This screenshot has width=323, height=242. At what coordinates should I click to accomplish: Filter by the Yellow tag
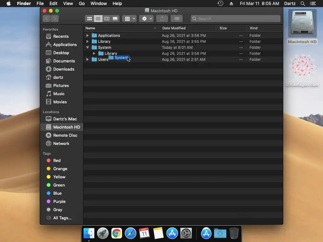[62, 177]
